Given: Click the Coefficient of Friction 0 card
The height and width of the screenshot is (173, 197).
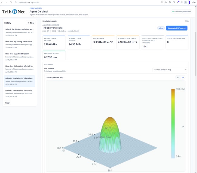Looking at the screenshot, I should point(177,43).
